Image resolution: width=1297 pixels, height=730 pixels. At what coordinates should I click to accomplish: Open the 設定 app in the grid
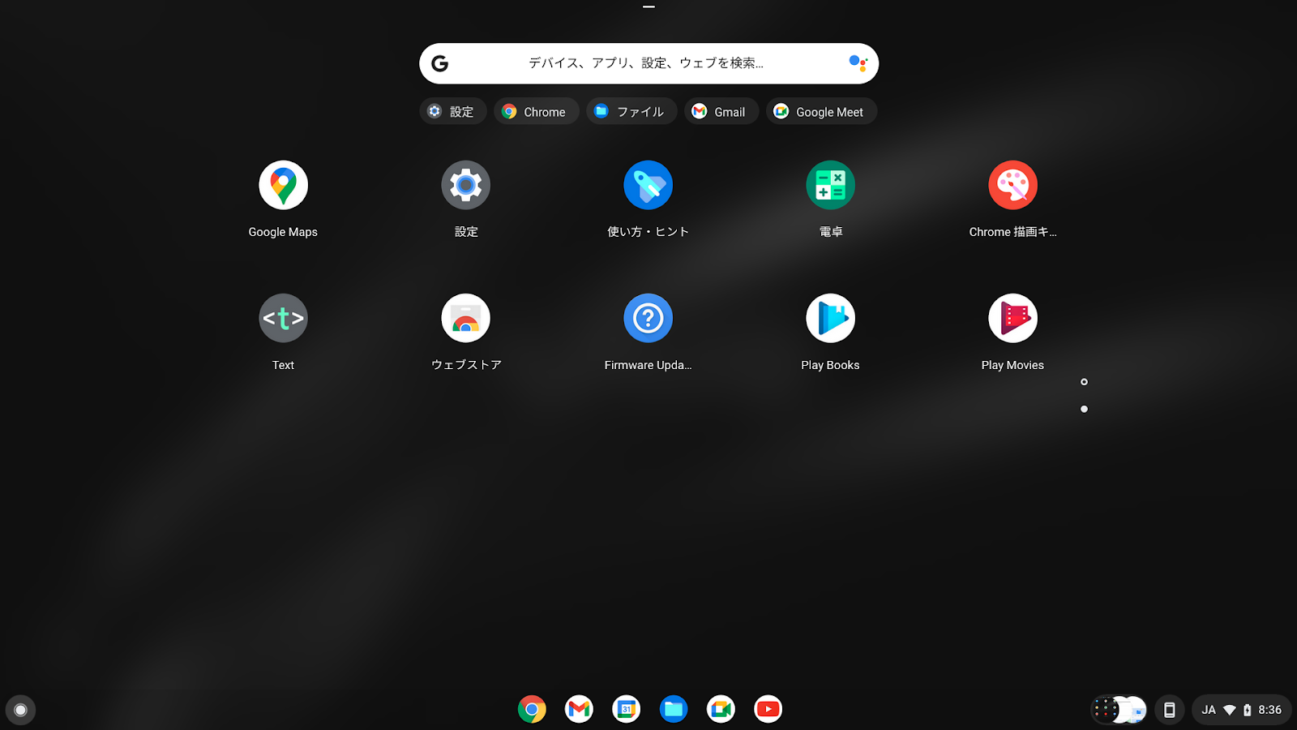[465, 185]
